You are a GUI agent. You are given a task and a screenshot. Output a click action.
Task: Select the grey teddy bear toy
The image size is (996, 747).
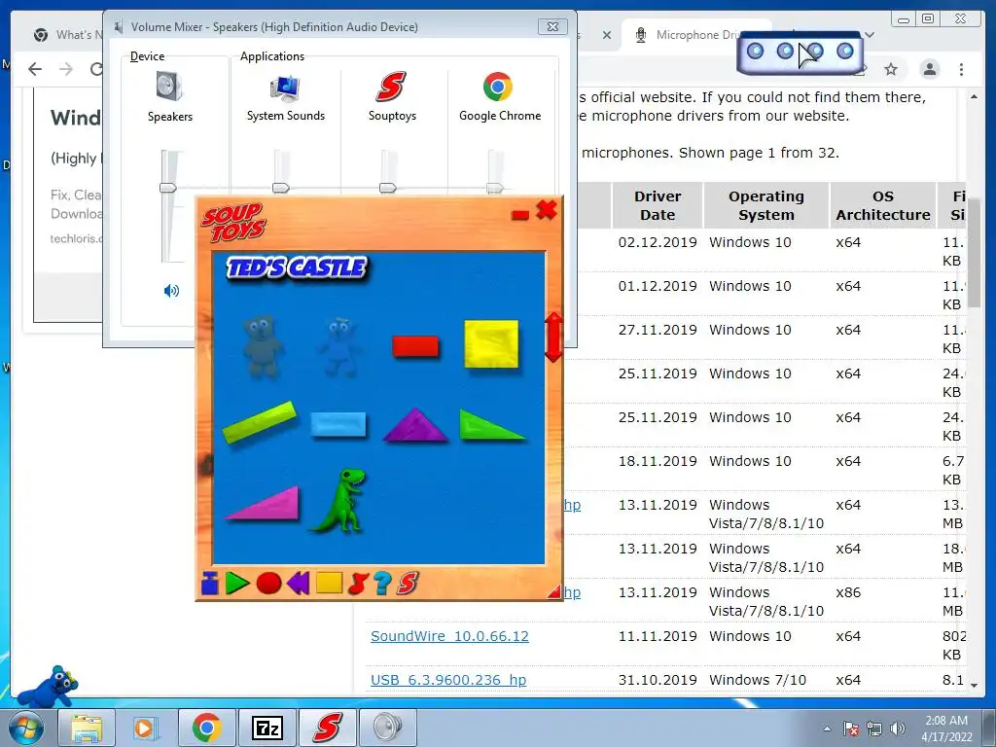click(x=263, y=345)
